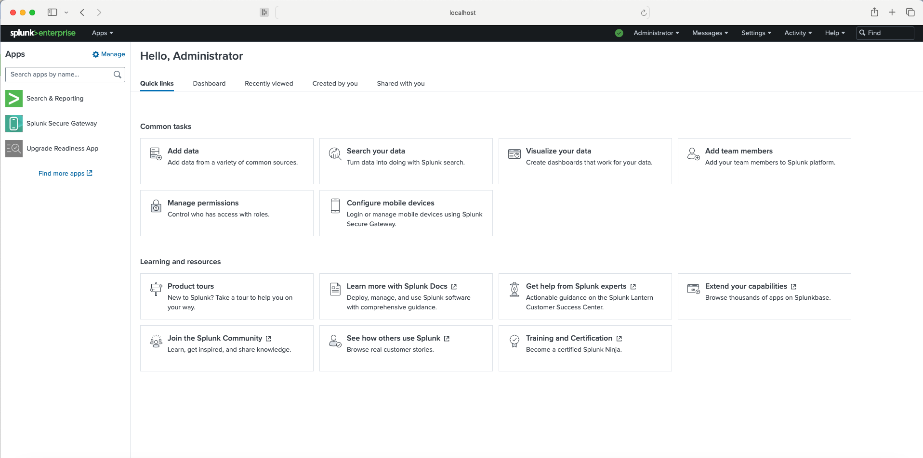This screenshot has height=458, width=923.
Task: Switch to the Quick links tab
Action: (x=157, y=84)
